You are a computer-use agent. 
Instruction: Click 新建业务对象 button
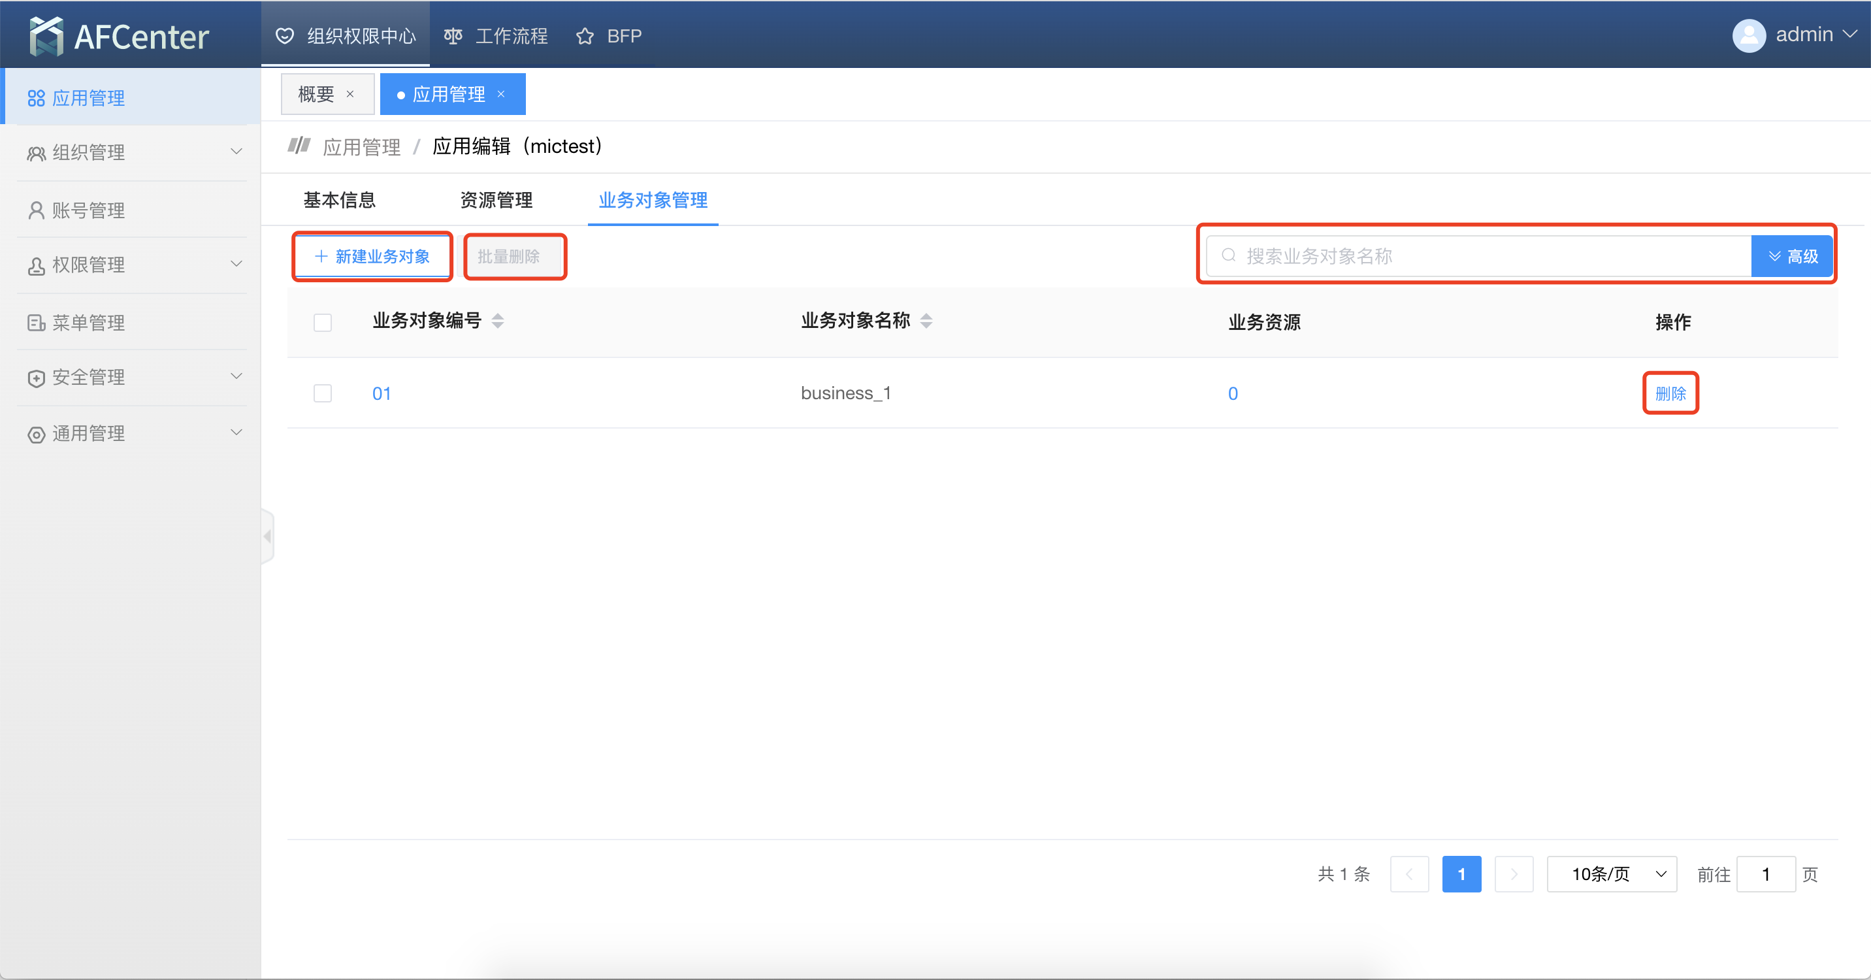(x=372, y=257)
